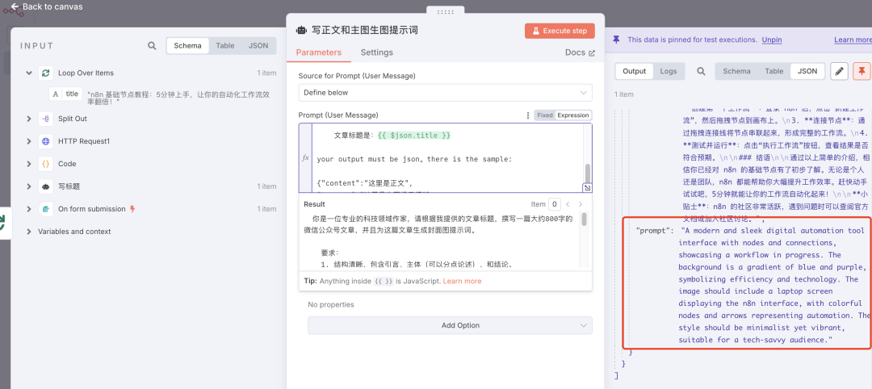Viewport: 872px width, 389px height.
Task: Open the expression editor fx icon
Action: 305,158
